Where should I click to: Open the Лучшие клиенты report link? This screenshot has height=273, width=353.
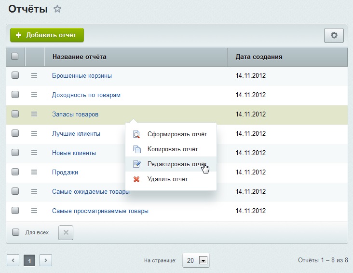point(76,133)
